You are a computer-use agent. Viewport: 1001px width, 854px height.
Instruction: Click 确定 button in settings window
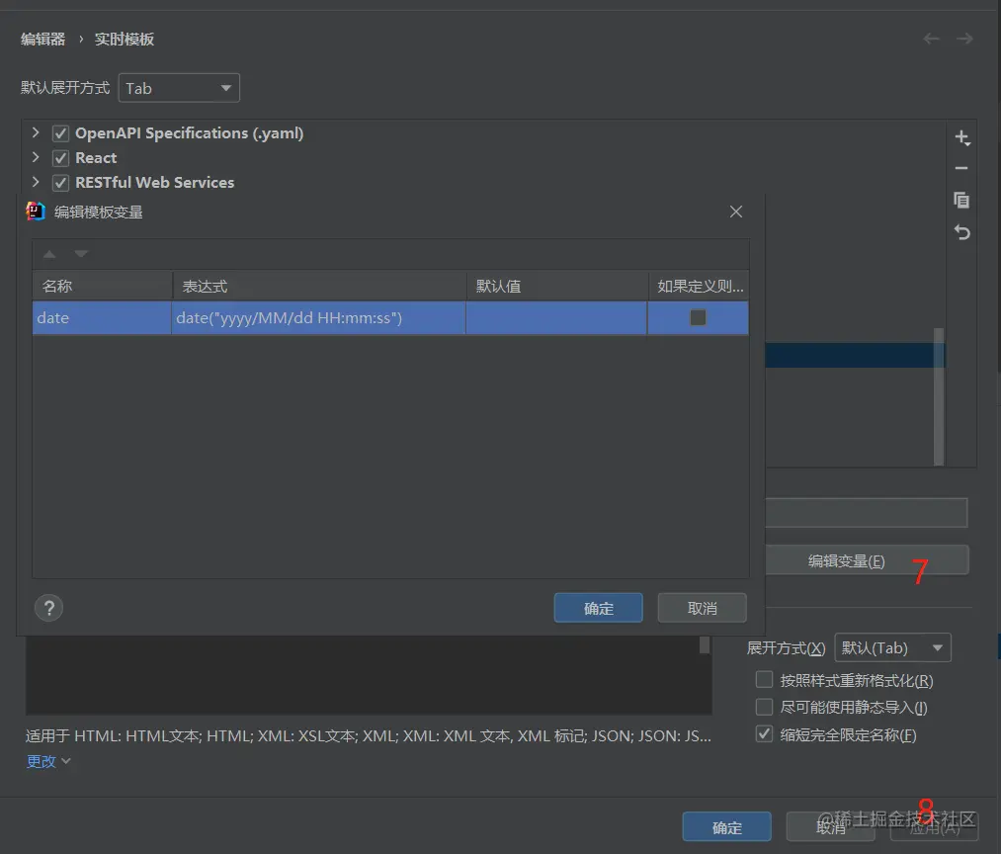[727, 828]
